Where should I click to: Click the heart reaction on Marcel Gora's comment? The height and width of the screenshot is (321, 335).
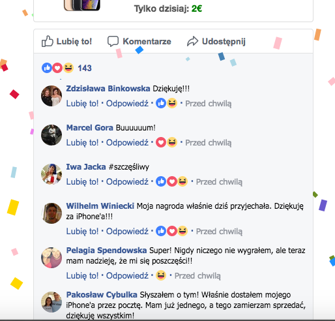pos(161,142)
